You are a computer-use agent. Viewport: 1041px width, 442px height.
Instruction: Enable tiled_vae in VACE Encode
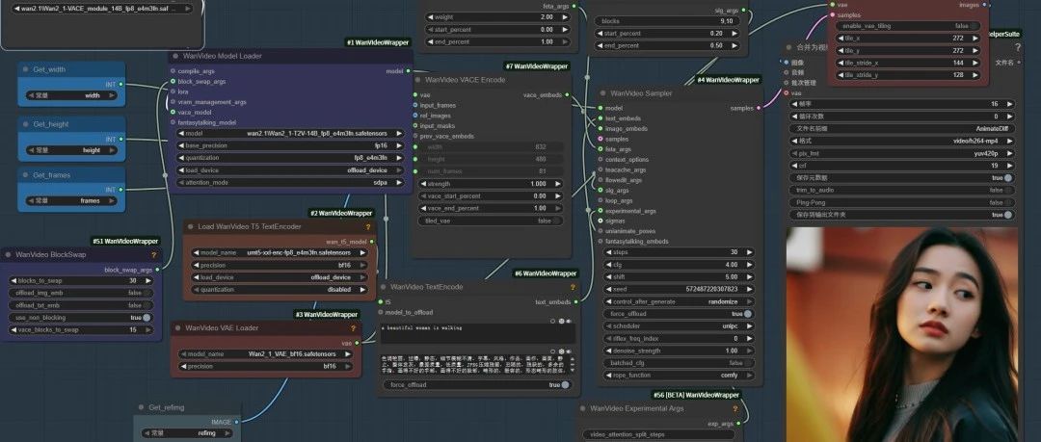tap(492, 221)
